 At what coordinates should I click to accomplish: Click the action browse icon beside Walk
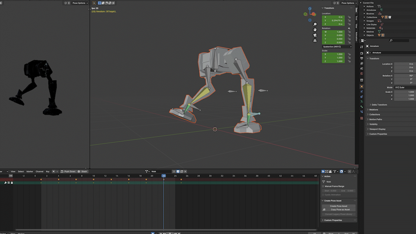pos(148,171)
